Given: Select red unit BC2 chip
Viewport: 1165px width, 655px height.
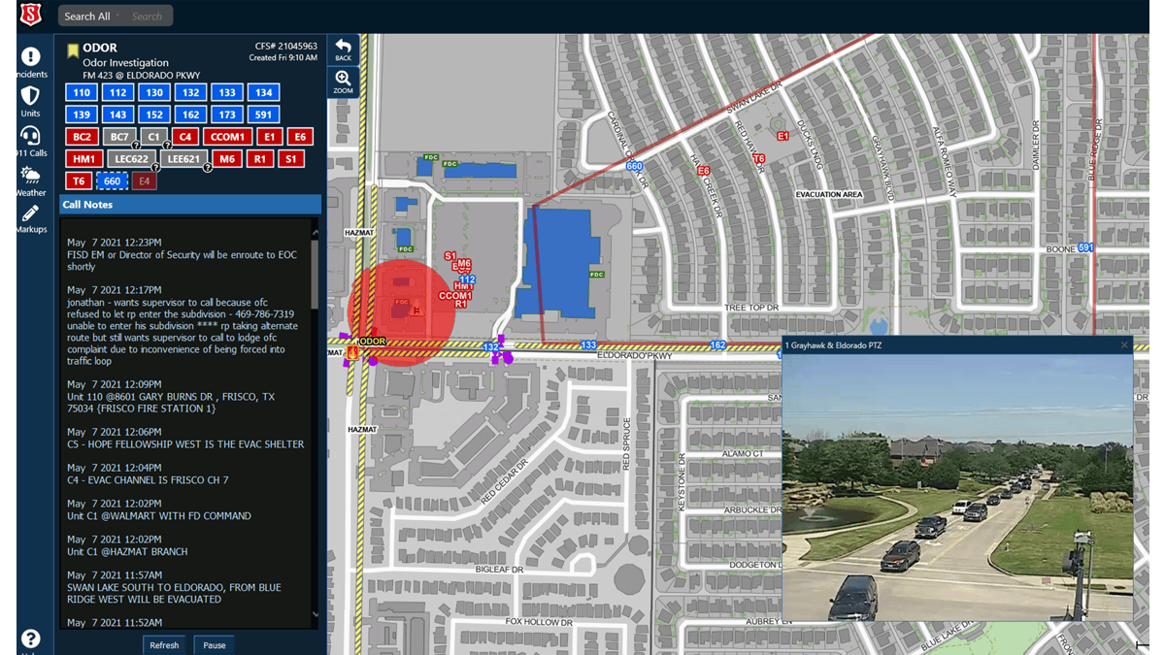Looking at the screenshot, I should coord(83,137).
